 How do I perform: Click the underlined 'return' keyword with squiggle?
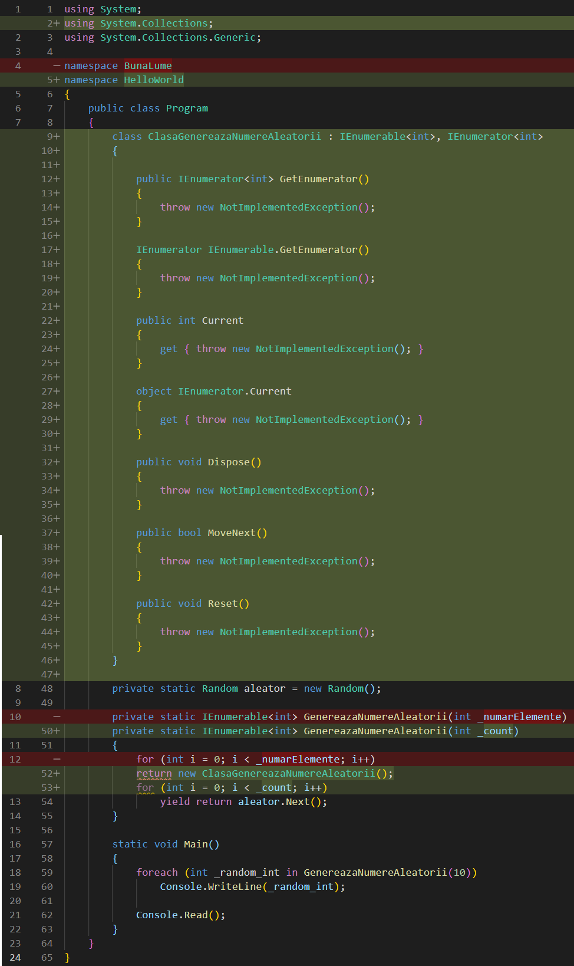(x=154, y=773)
